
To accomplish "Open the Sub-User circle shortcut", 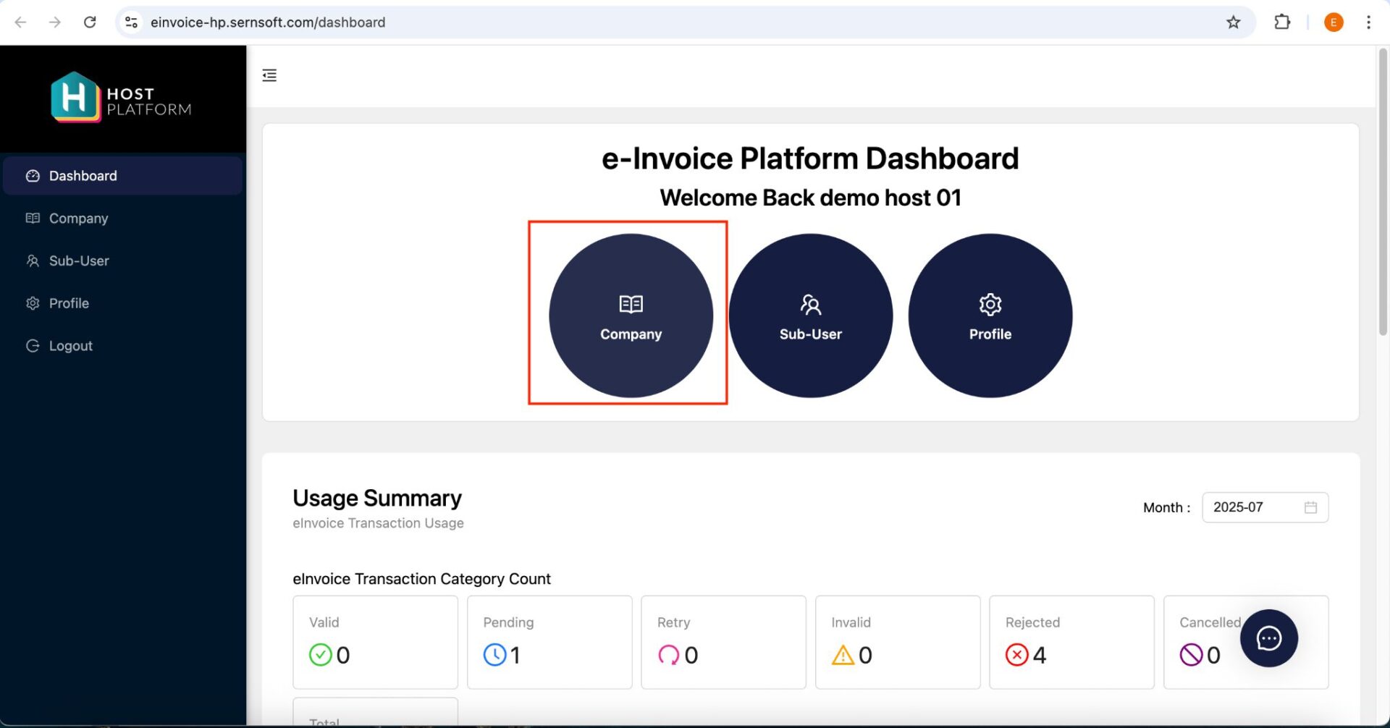I will point(810,316).
